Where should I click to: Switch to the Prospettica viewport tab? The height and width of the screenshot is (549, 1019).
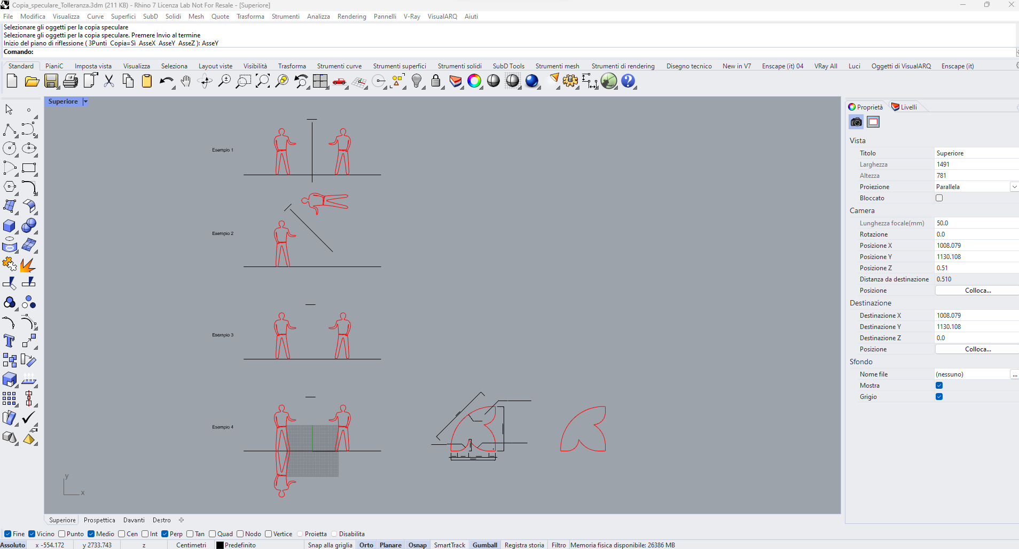coord(99,520)
